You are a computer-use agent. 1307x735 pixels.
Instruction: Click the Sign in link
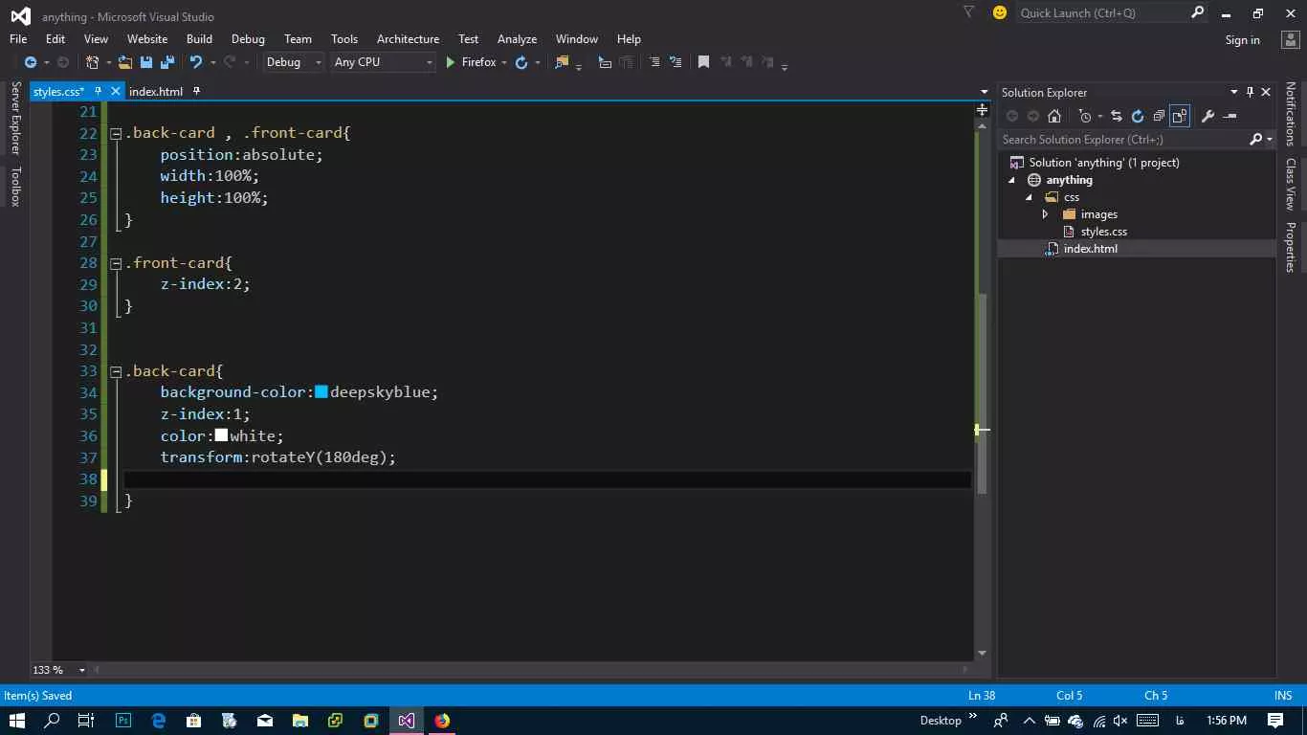click(x=1242, y=40)
